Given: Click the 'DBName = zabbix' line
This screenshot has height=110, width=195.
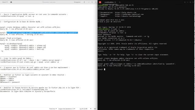Looking at the screenshot, I should tap(7, 79).
